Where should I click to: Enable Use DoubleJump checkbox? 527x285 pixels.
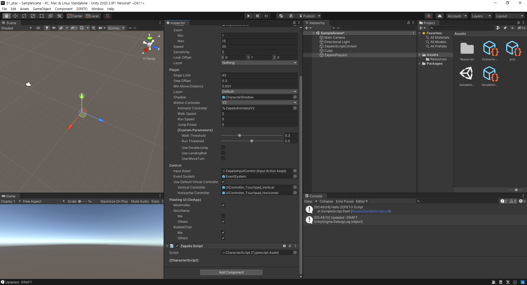[223, 147]
